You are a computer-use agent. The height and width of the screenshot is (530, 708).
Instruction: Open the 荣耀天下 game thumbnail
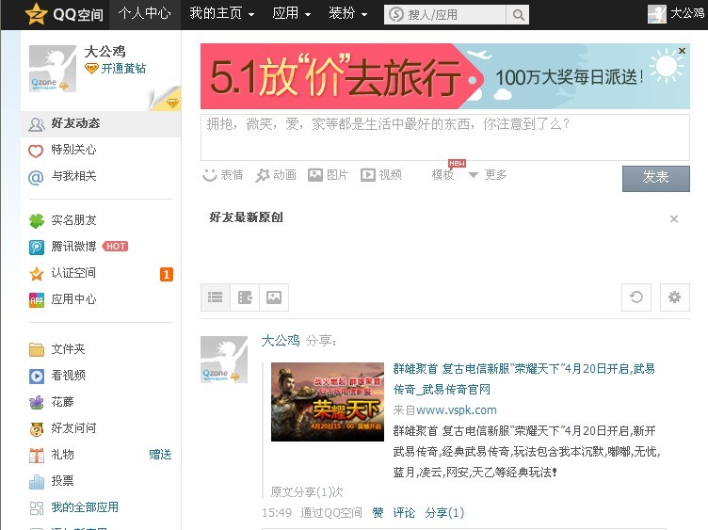pyautogui.click(x=328, y=402)
